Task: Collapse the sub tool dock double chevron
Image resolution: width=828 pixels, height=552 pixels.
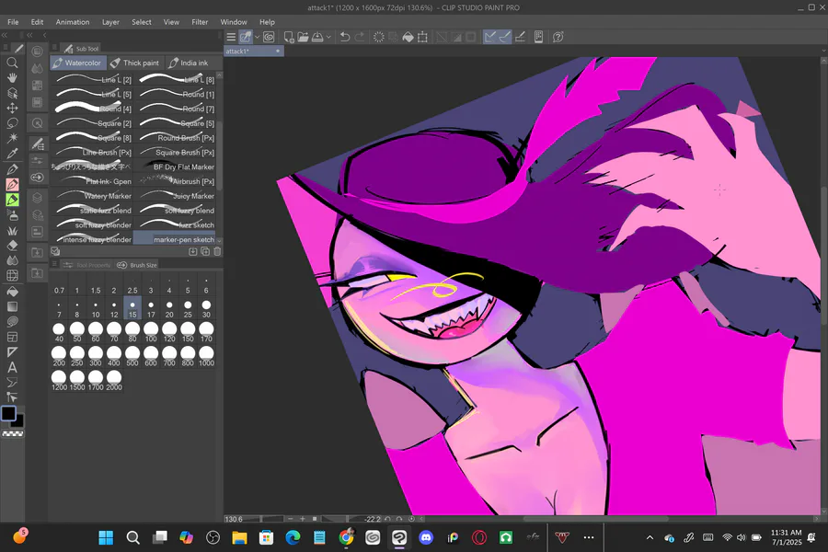Action: pyautogui.click(x=29, y=35)
